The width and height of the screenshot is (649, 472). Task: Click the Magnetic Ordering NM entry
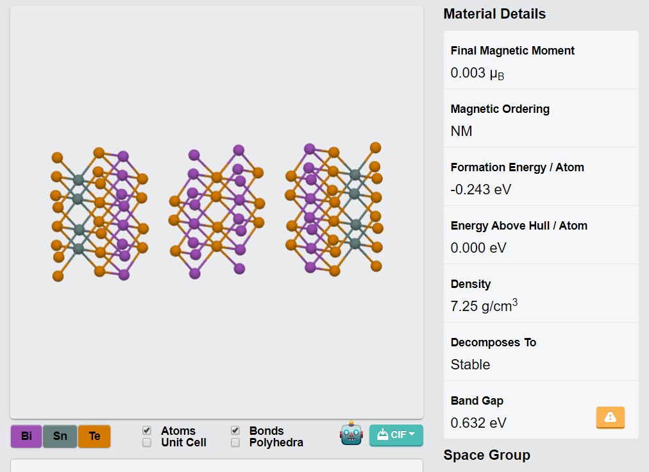(541, 119)
